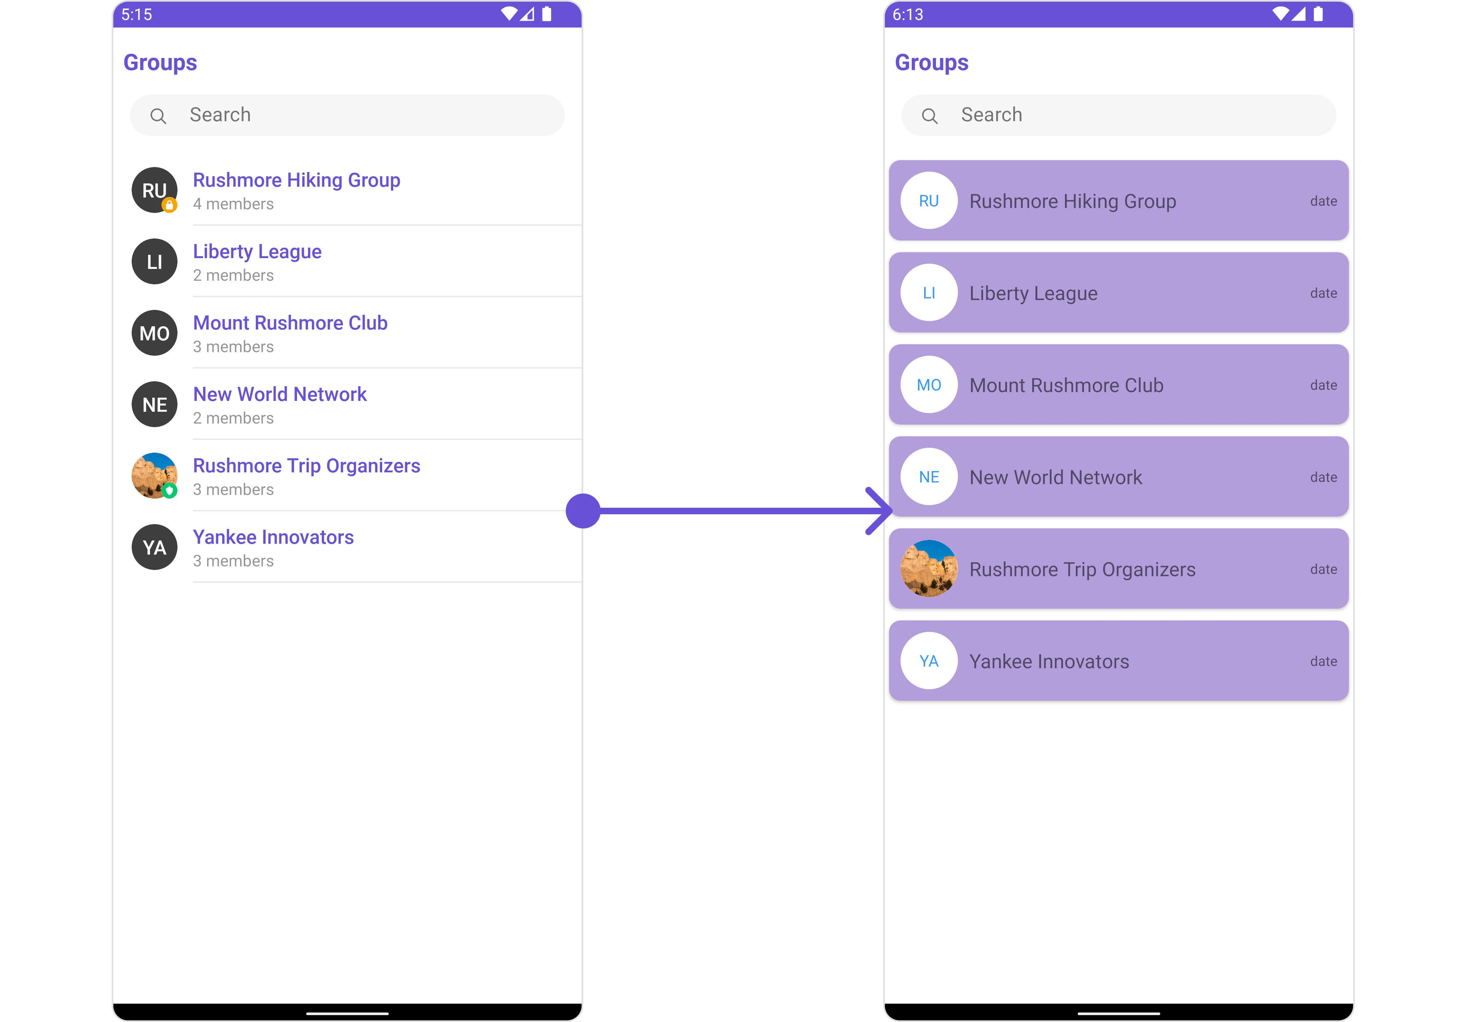Select the Mount Rushmore Club purple card
1473x1022 pixels.
tap(1118, 385)
